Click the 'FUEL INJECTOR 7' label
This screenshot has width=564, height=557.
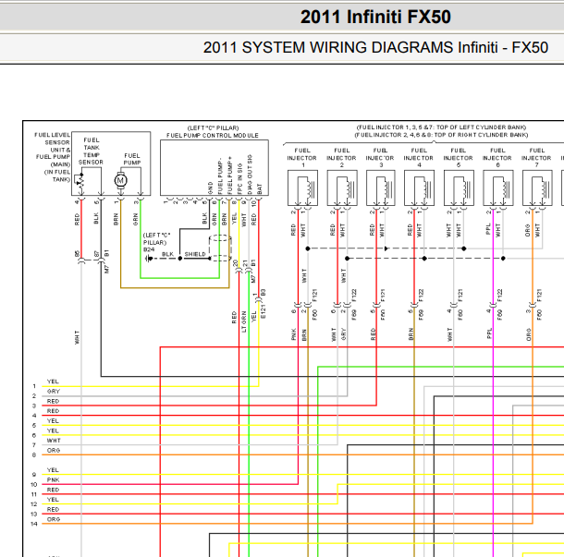coord(536,158)
